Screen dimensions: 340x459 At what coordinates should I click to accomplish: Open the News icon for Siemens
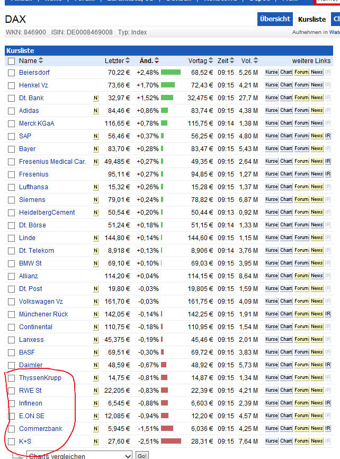tap(317, 199)
